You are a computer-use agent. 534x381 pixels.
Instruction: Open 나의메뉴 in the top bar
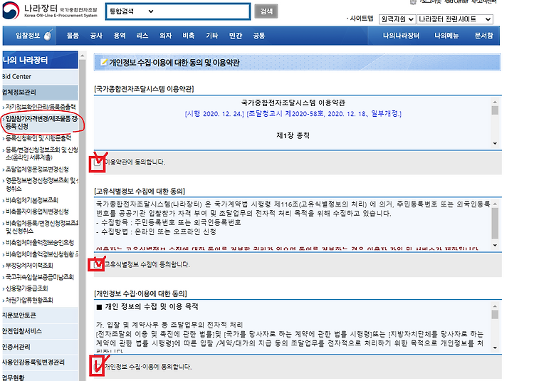point(446,36)
